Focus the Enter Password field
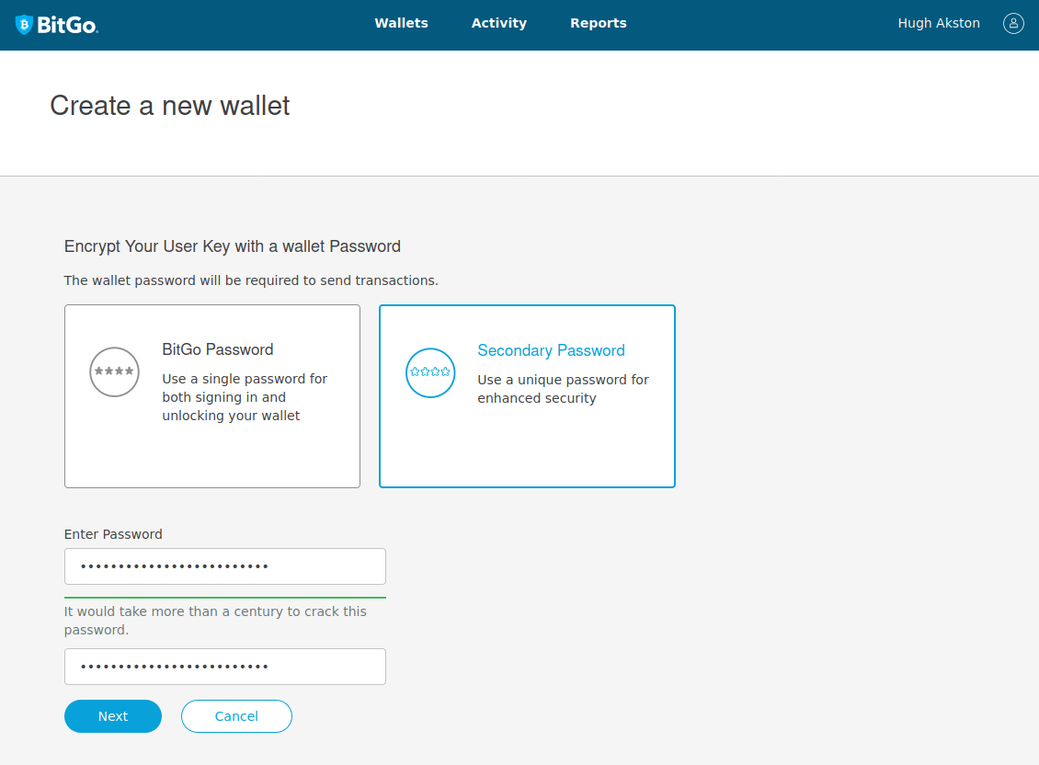This screenshot has height=765, width=1039. coord(224,566)
